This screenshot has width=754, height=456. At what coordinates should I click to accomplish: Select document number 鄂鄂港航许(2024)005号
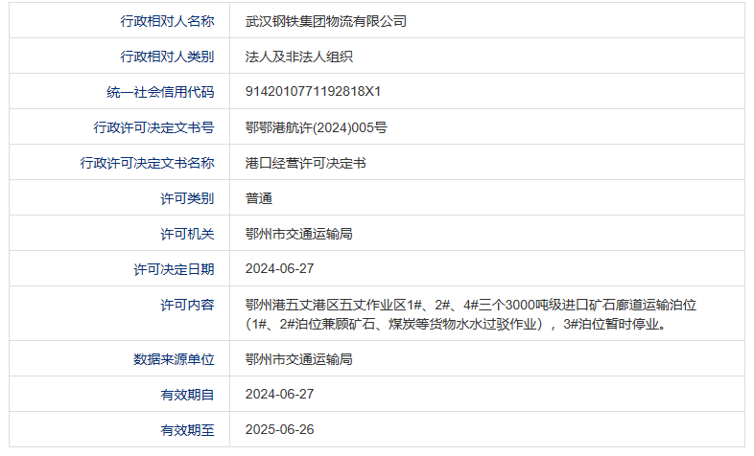click(316, 127)
